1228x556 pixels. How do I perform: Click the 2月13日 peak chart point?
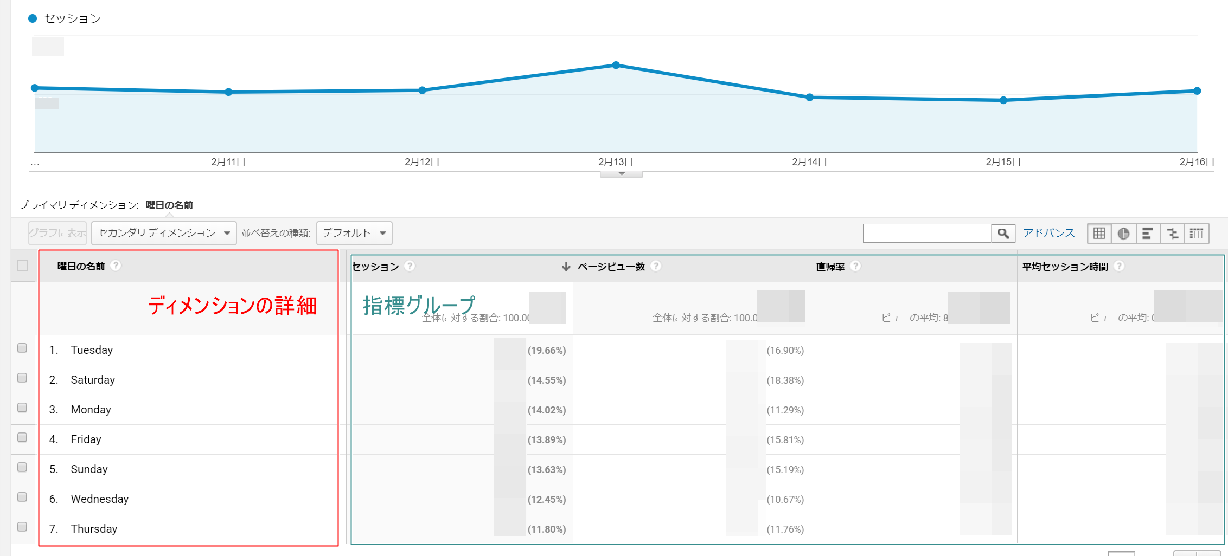[x=616, y=65]
